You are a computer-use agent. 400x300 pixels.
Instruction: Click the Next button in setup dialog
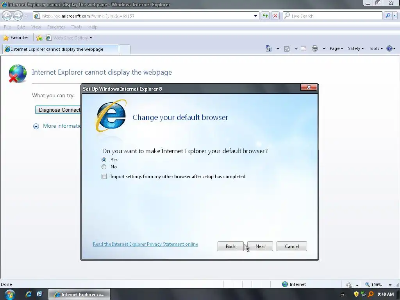coord(260,246)
